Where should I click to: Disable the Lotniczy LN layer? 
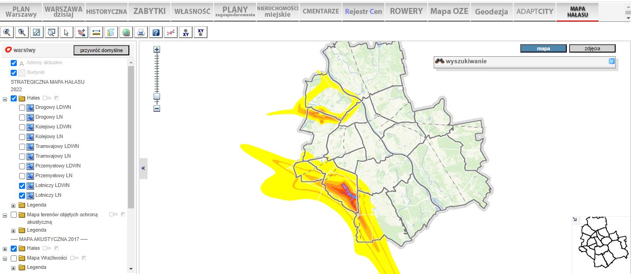(x=22, y=195)
